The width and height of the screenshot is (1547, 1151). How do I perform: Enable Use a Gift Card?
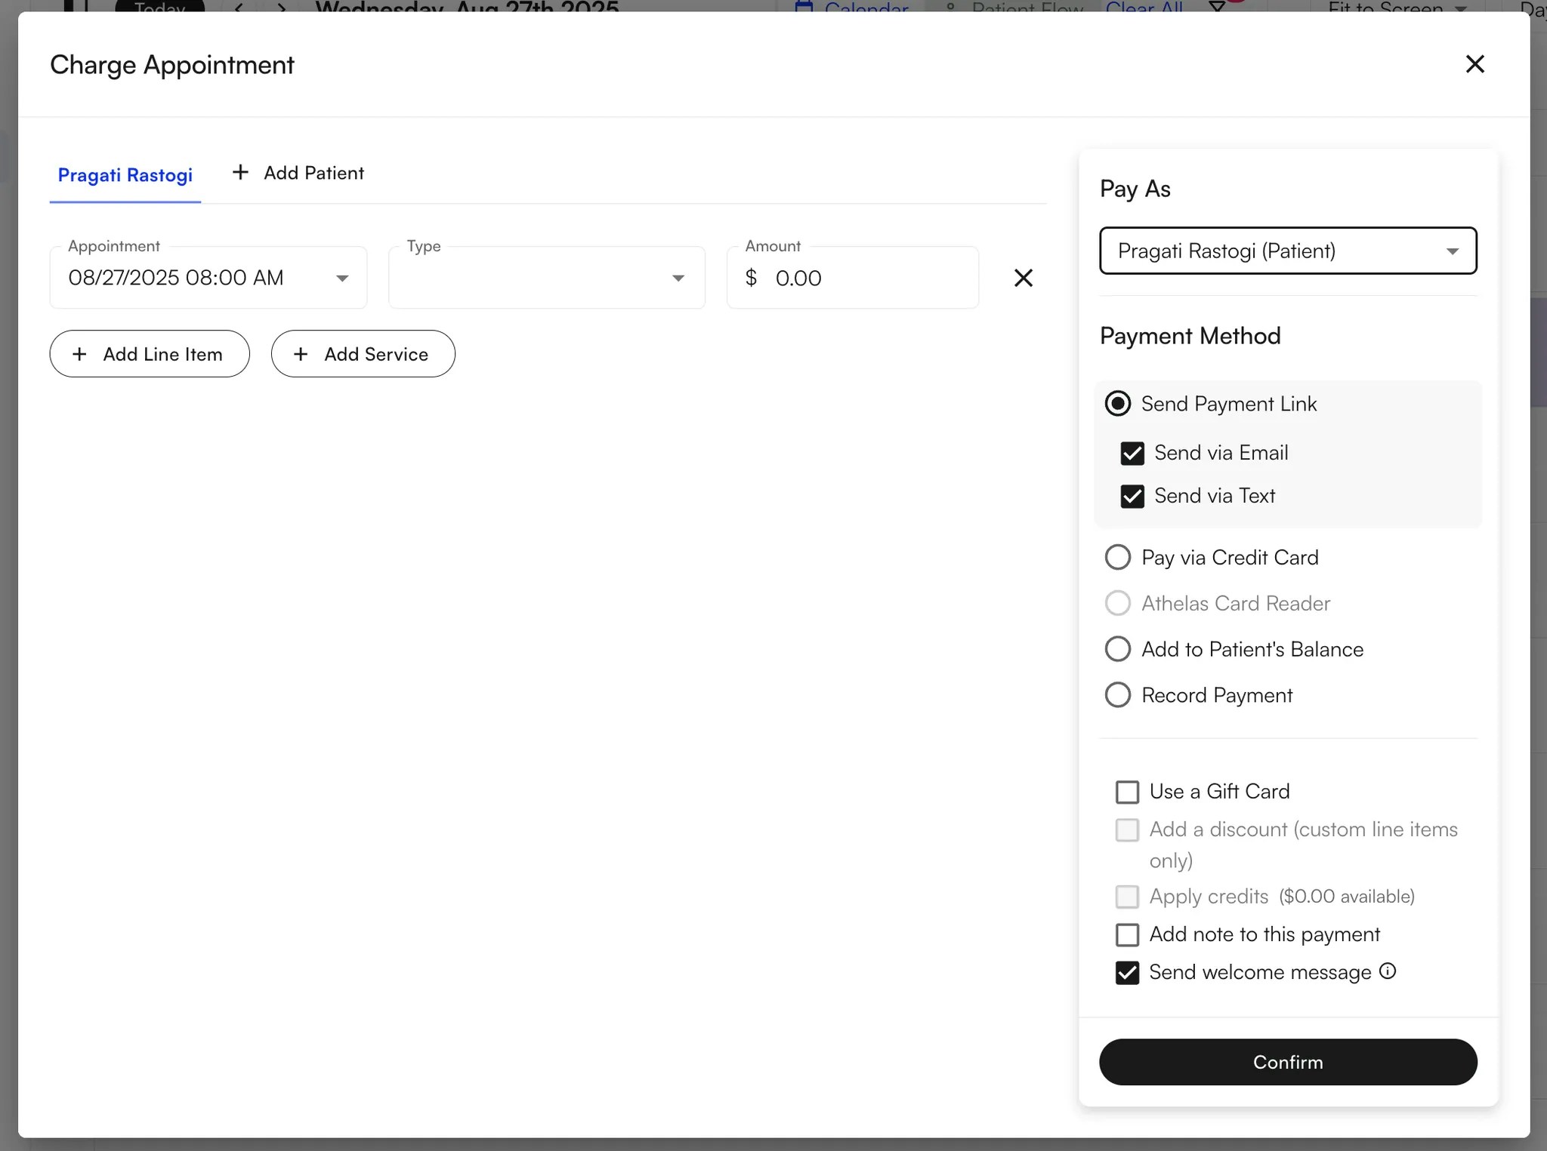click(x=1127, y=792)
